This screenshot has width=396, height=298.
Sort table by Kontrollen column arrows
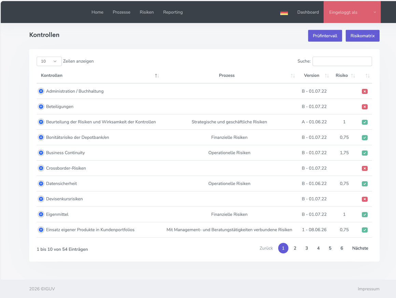[x=157, y=75]
